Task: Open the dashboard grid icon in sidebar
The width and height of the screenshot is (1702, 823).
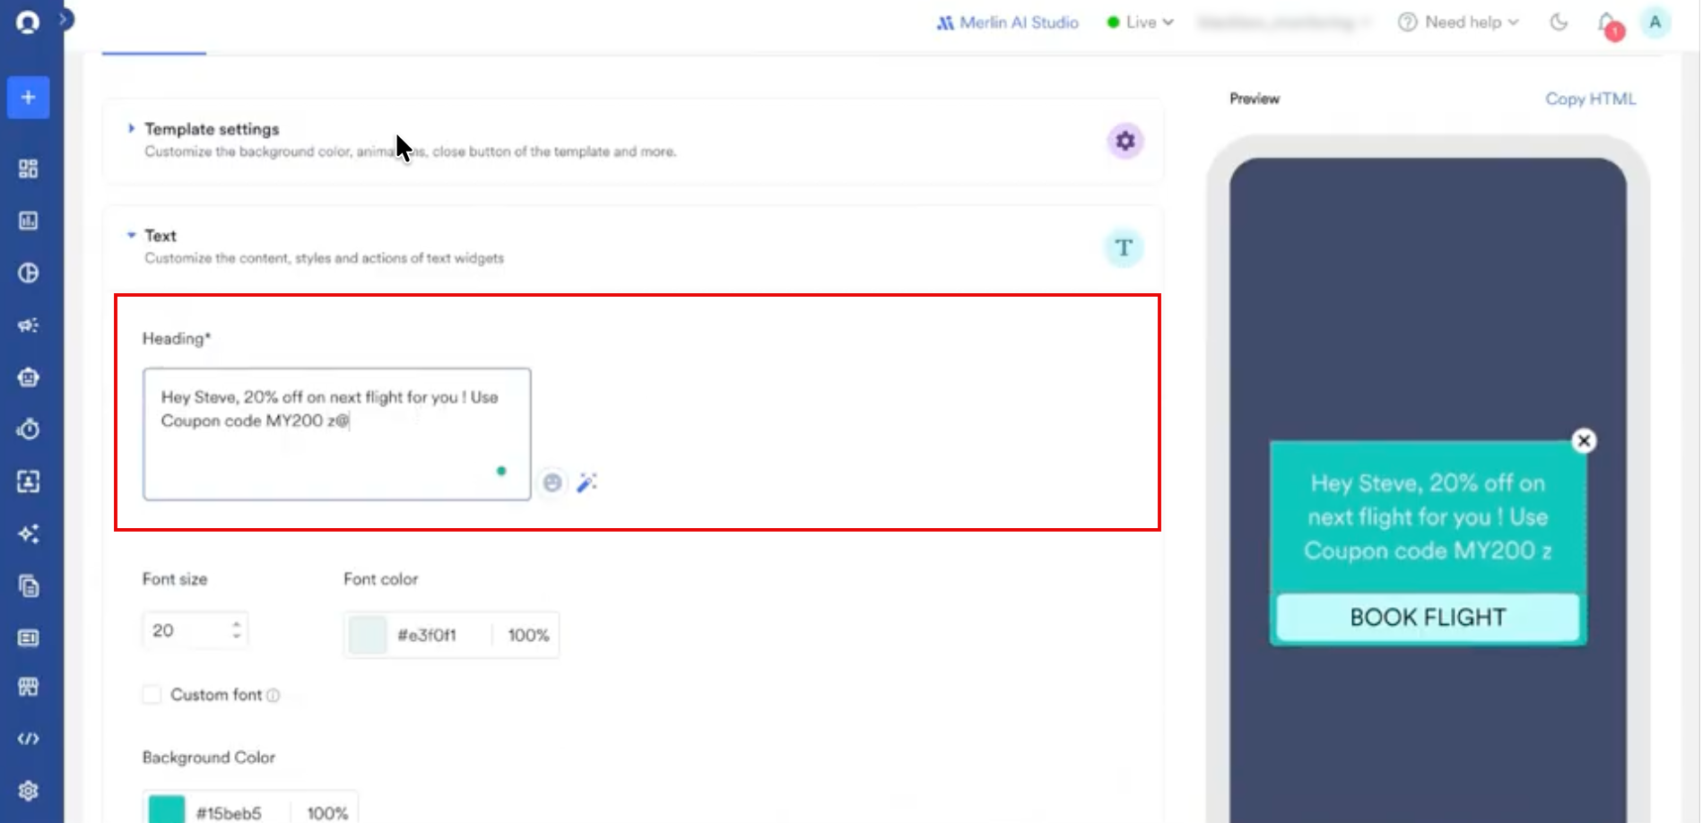Action: click(28, 169)
